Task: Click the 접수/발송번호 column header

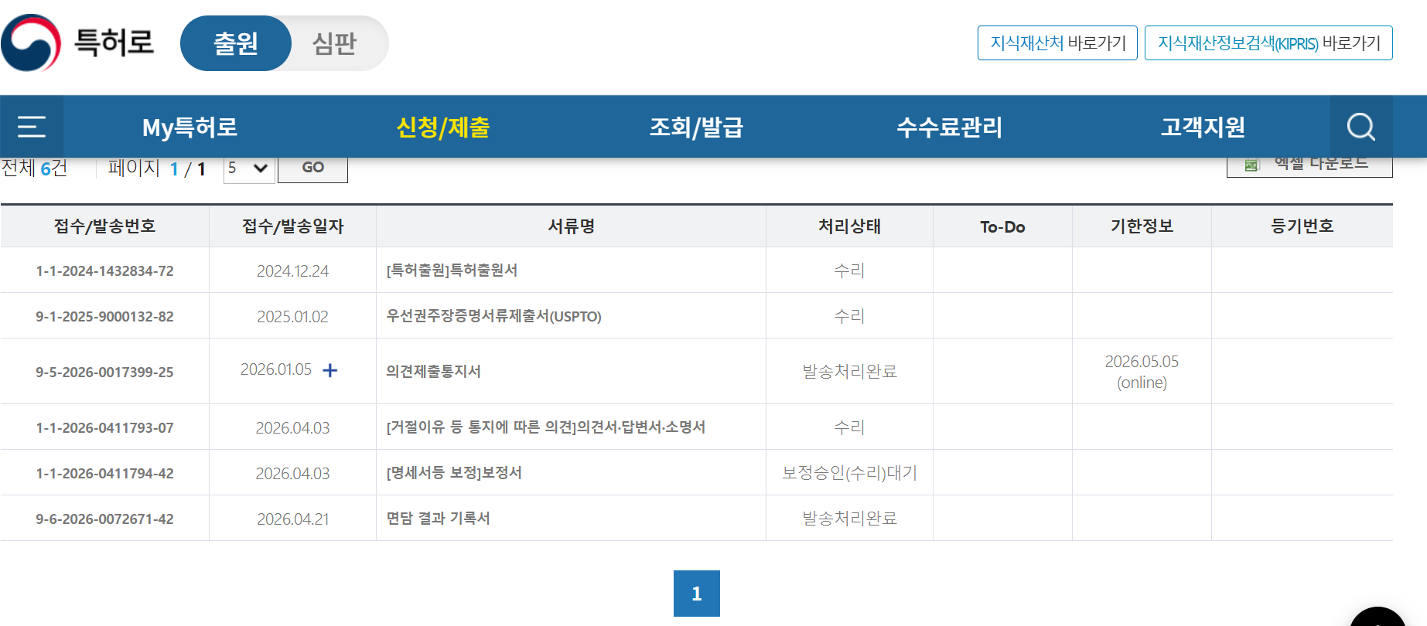Action: [x=104, y=226]
